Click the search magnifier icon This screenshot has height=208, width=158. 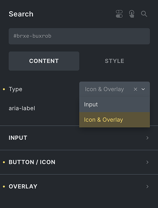click(144, 14)
